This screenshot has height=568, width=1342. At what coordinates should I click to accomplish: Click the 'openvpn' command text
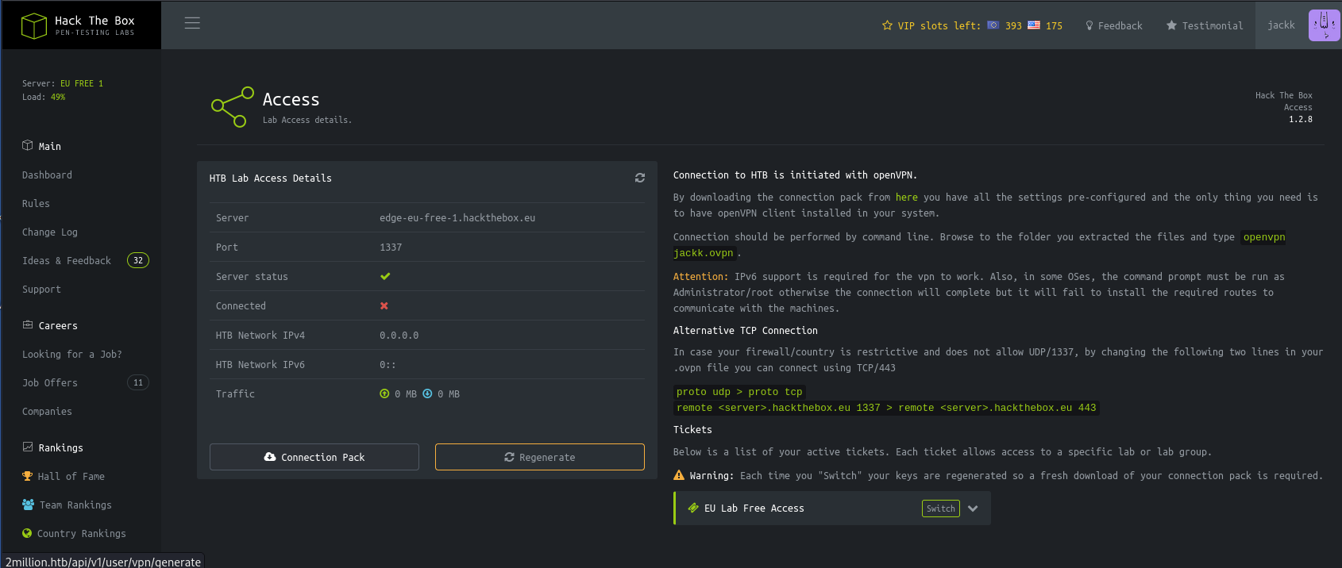1264,237
